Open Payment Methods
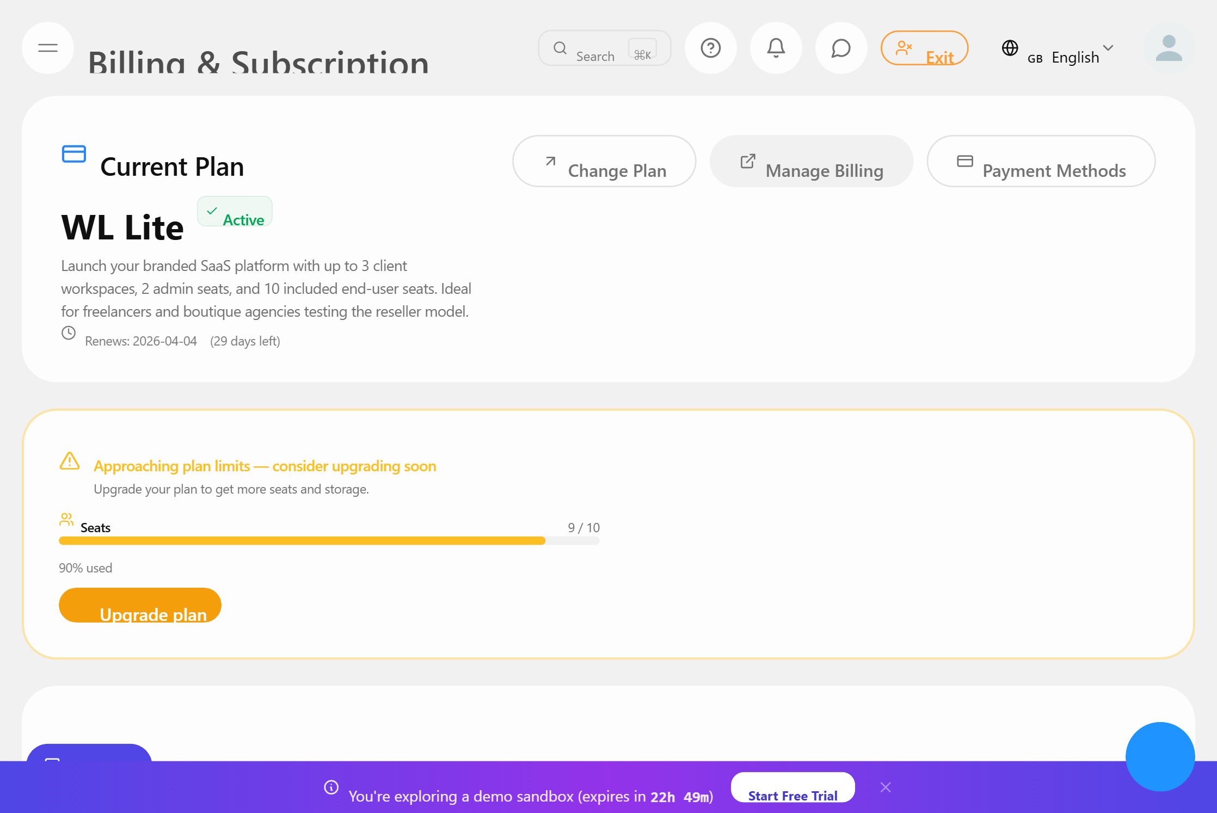 pyautogui.click(x=1041, y=162)
